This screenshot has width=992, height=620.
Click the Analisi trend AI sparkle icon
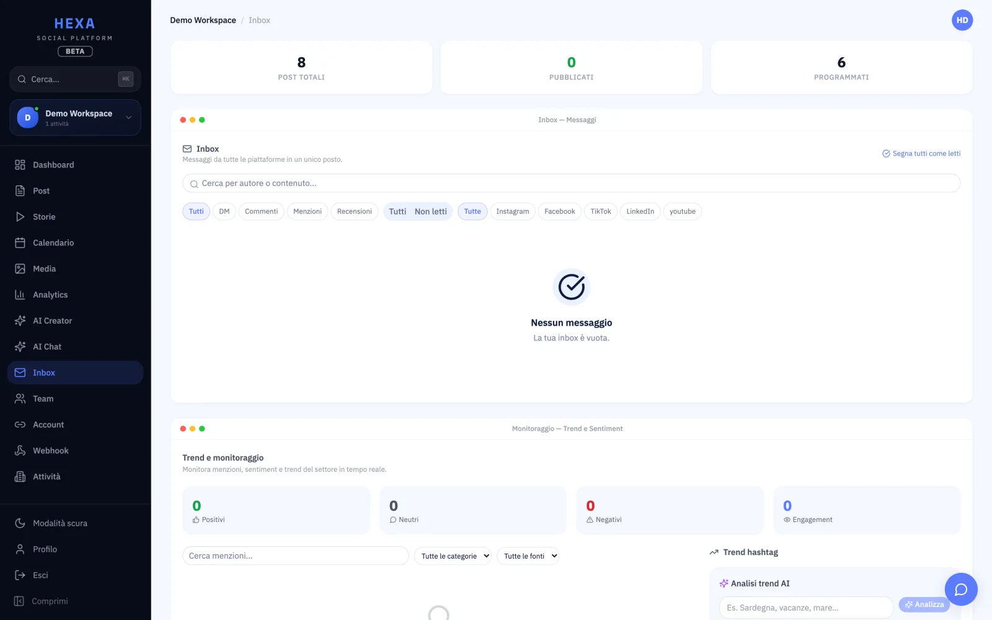[724, 583]
